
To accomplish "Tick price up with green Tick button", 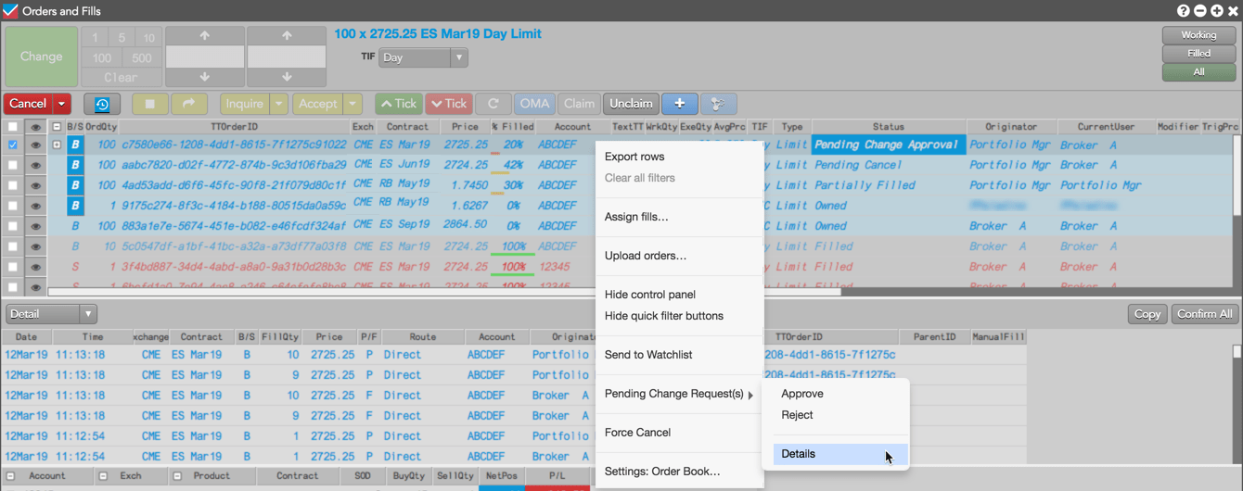I will [399, 104].
